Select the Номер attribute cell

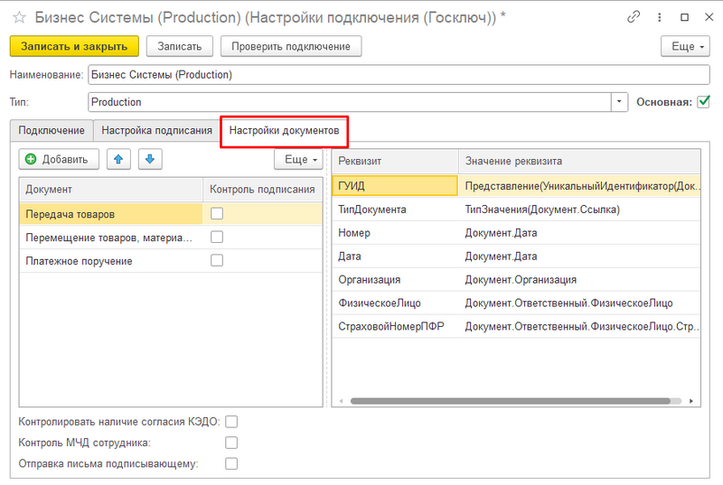395,233
